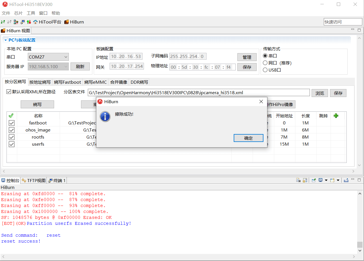This screenshot has height=261, width=364.
Task: Select USB口 transfer mode
Action: [x=265, y=70]
